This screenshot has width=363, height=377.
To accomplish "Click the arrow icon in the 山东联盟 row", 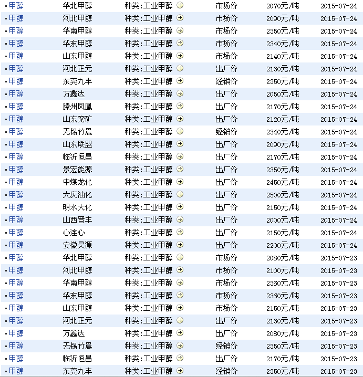I will click(180, 144).
